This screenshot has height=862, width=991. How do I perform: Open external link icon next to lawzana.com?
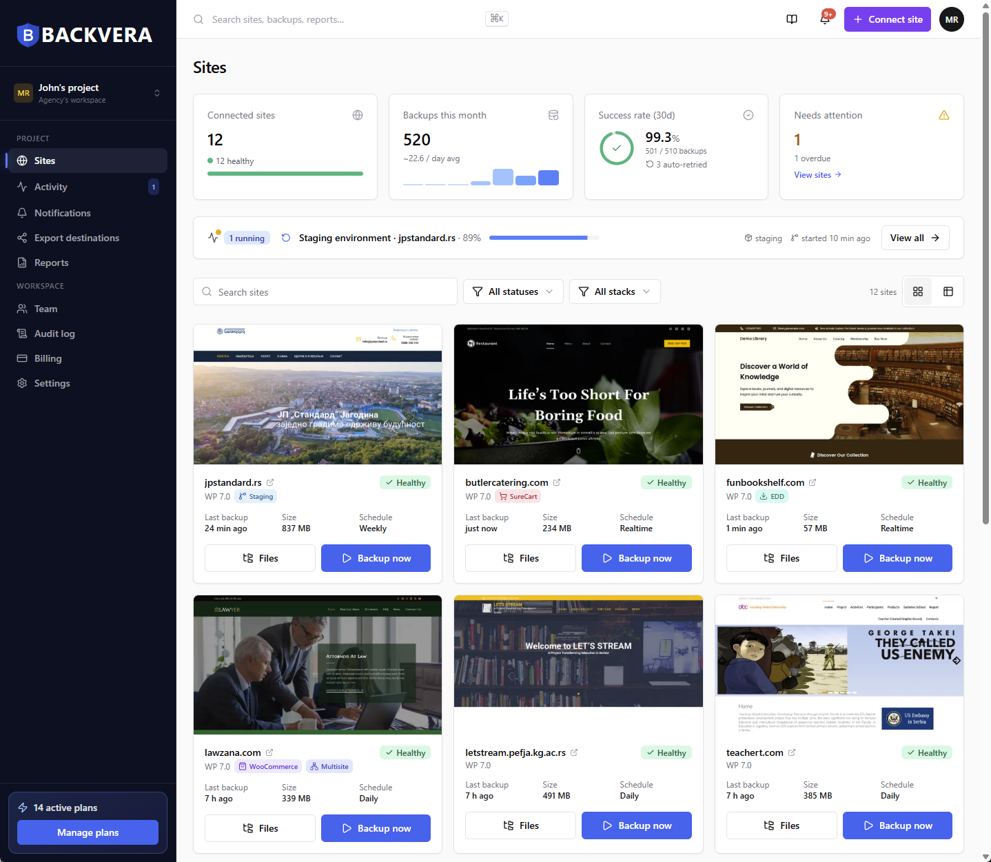269,752
